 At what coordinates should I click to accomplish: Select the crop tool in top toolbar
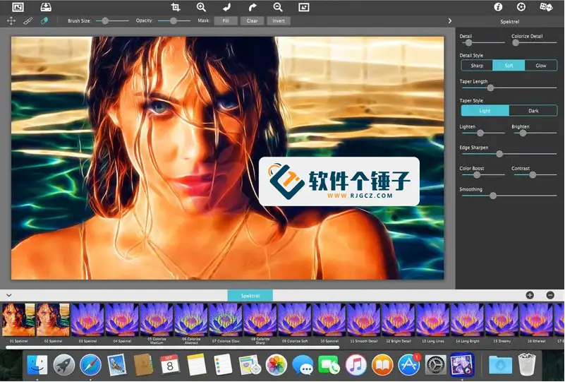tap(176, 7)
